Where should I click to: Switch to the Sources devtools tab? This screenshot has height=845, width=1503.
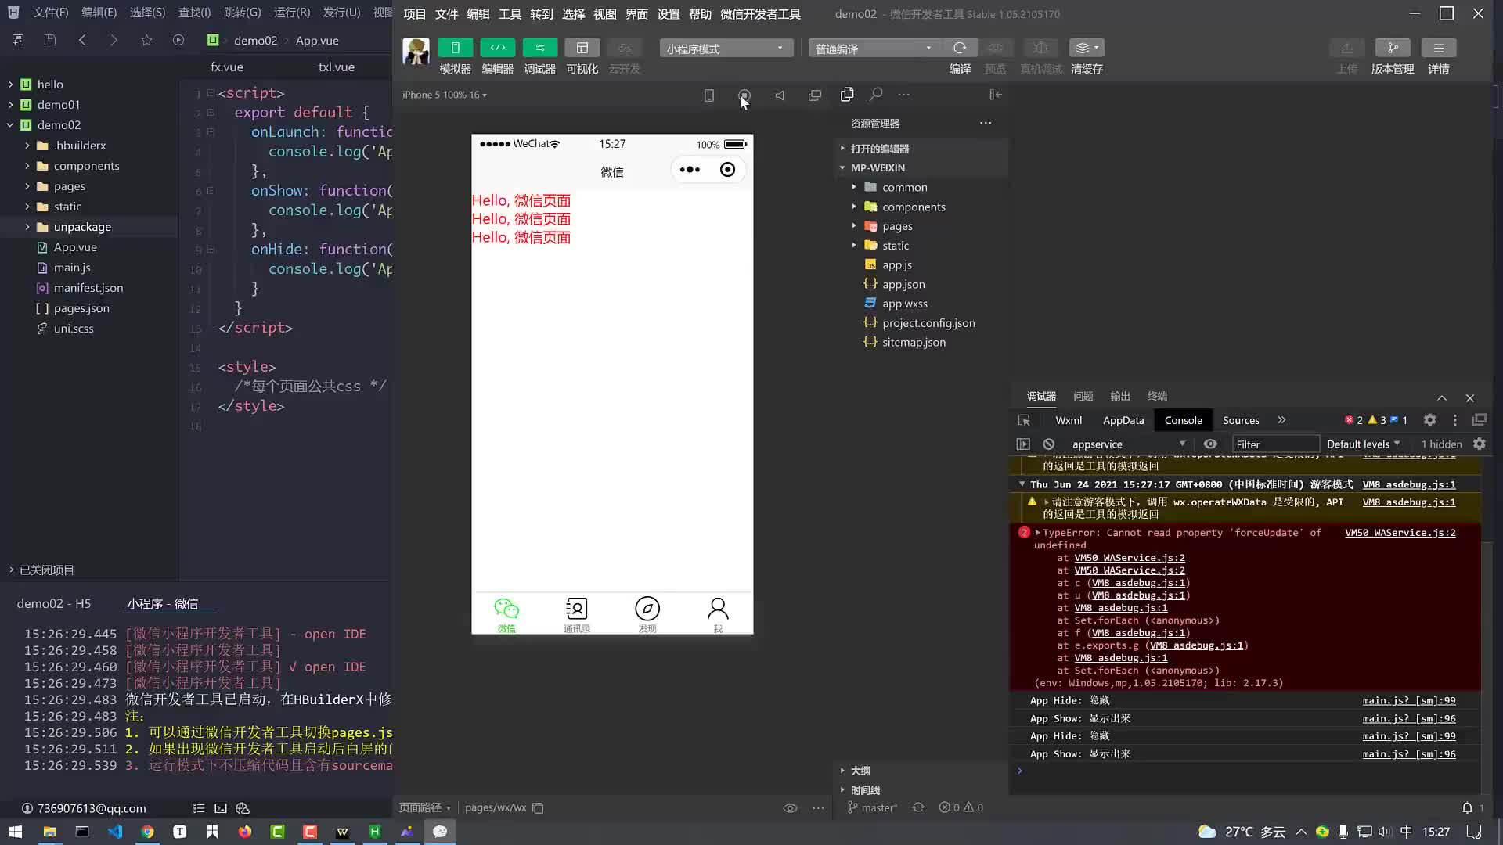1241,420
